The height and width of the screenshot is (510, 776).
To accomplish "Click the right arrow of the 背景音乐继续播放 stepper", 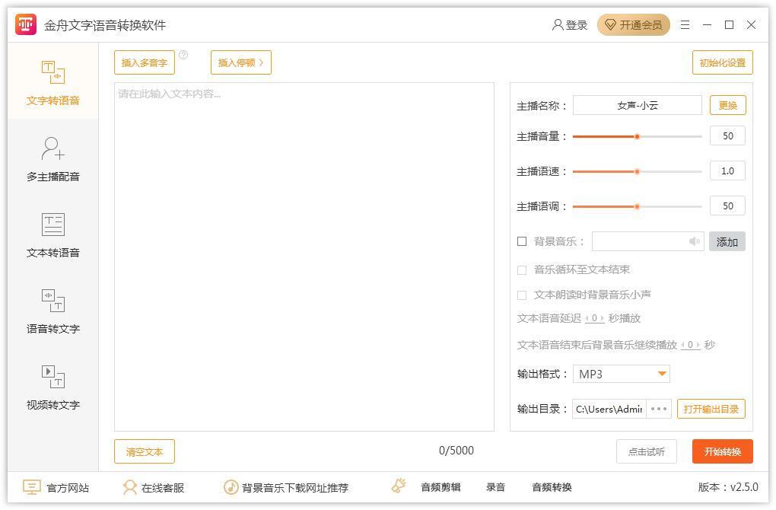I will point(698,345).
